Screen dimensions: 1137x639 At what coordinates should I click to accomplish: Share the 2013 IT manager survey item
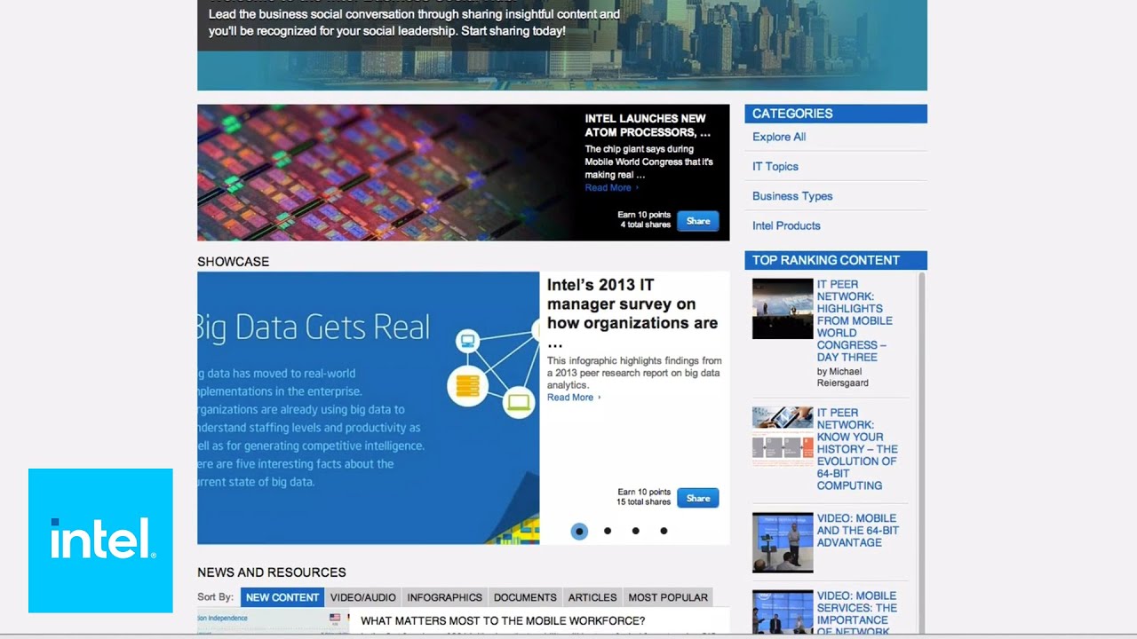pos(698,498)
